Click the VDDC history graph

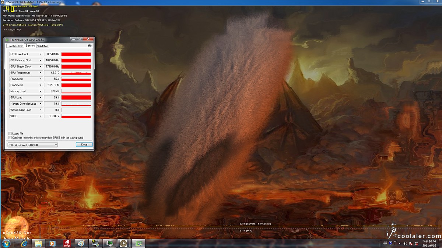(76, 116)
